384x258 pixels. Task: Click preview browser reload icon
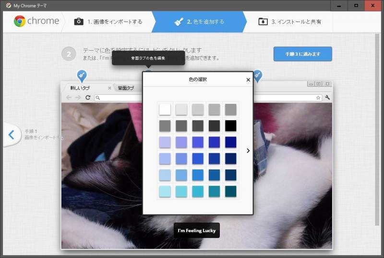[88, 98]
